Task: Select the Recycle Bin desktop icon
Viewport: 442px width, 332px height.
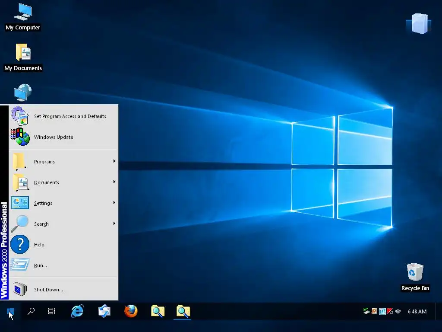Action: point(415,277)
